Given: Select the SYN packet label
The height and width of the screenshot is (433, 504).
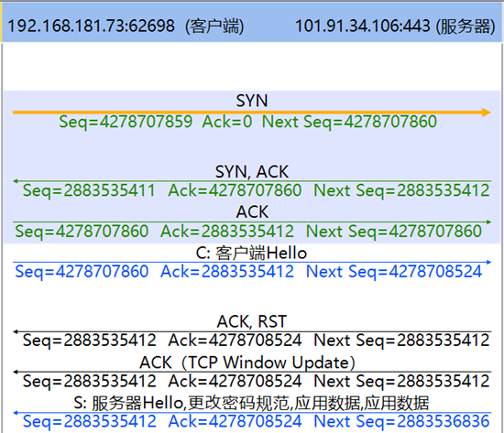Looking at the screenshot, I should (x=252, y=101).
